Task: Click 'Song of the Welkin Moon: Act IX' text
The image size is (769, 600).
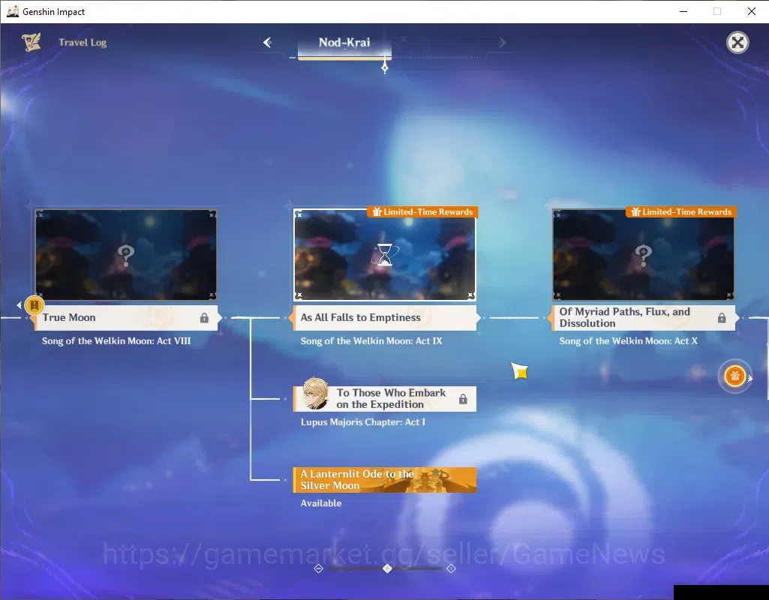Action: (x=371, y=340)
